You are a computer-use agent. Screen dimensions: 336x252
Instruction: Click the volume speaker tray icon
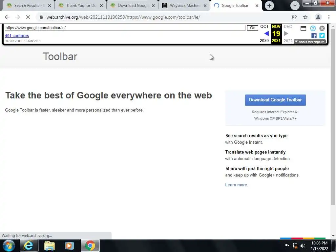303,246
